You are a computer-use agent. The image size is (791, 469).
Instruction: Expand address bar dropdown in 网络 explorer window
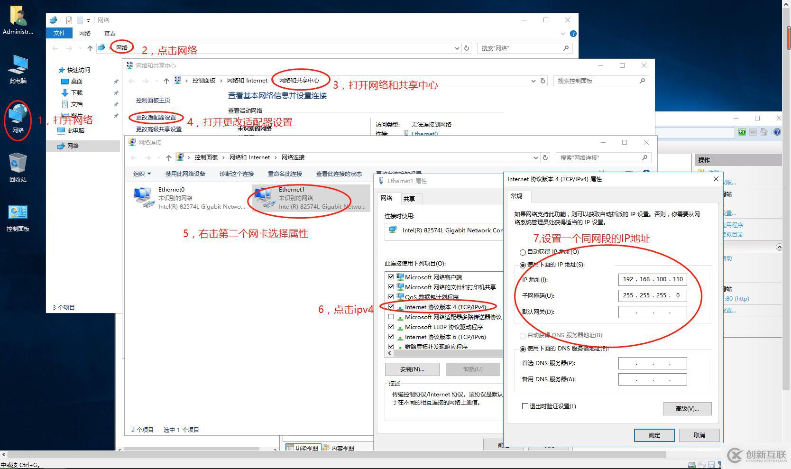pyautogui.click(x=457, y=48)
